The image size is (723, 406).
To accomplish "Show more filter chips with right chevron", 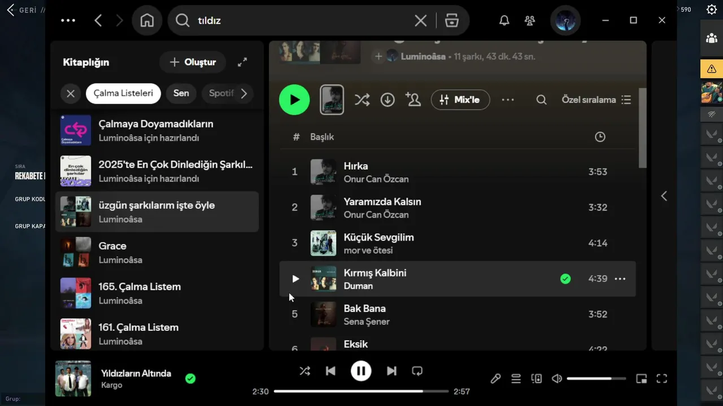I will click(244, 94).
